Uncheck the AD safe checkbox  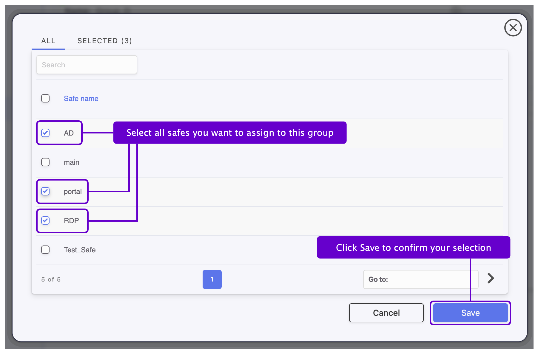(x=45, y=133)
